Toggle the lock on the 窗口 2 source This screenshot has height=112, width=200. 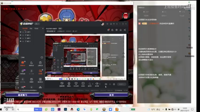(23, 35)
